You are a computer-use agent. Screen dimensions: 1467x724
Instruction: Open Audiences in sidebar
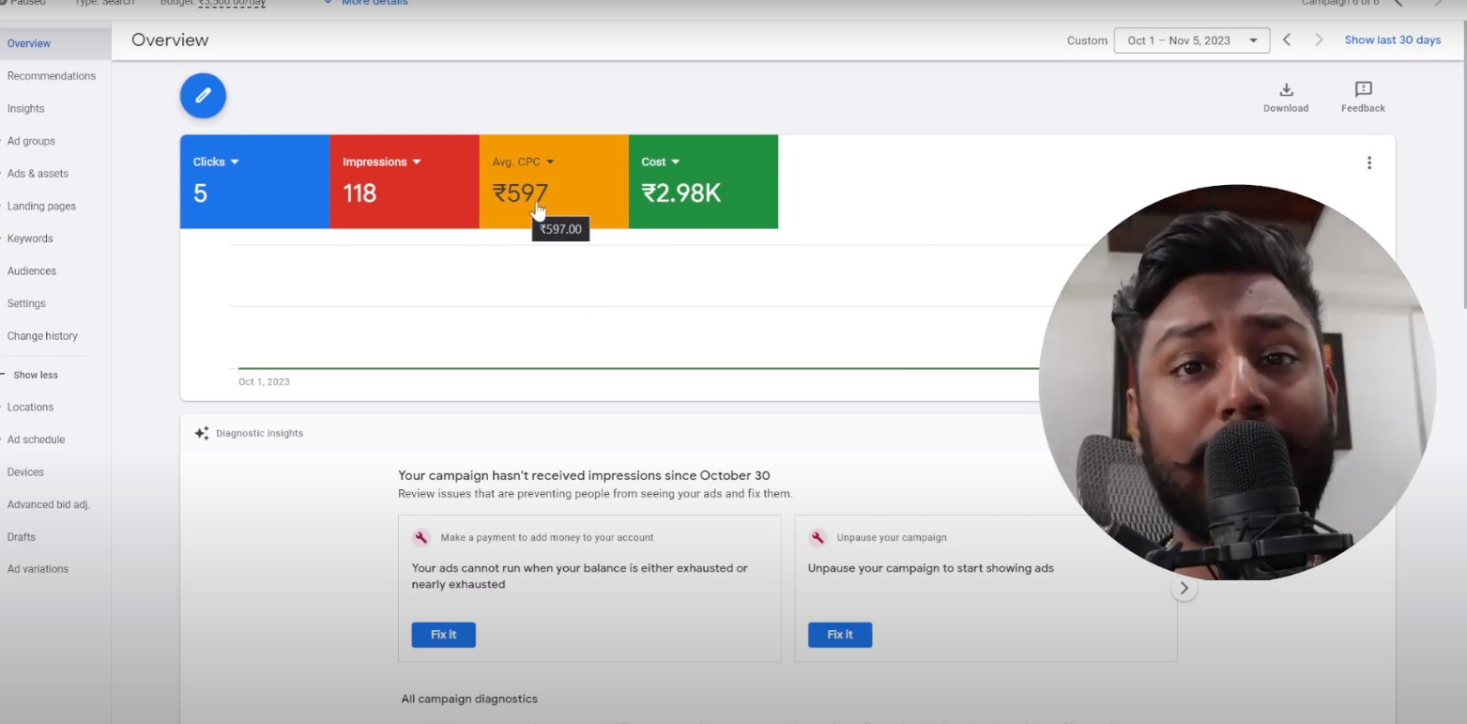[32, 271]
